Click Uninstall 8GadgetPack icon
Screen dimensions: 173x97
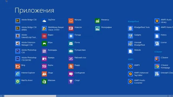pyautogui.click(x=130, y=44)
